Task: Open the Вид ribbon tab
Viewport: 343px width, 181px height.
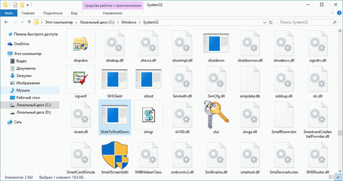Action: (x=74, y=13)
